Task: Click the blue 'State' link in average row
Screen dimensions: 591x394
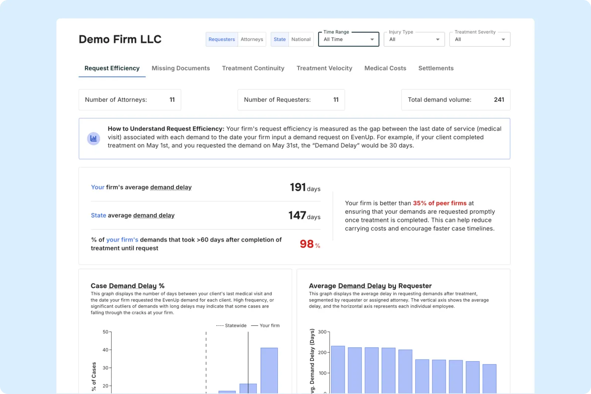Action: tap(98, 215)
